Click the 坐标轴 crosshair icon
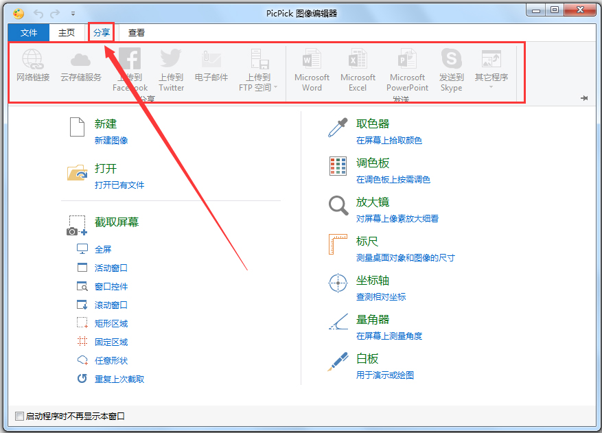The image size is (602, 433). 338,283
